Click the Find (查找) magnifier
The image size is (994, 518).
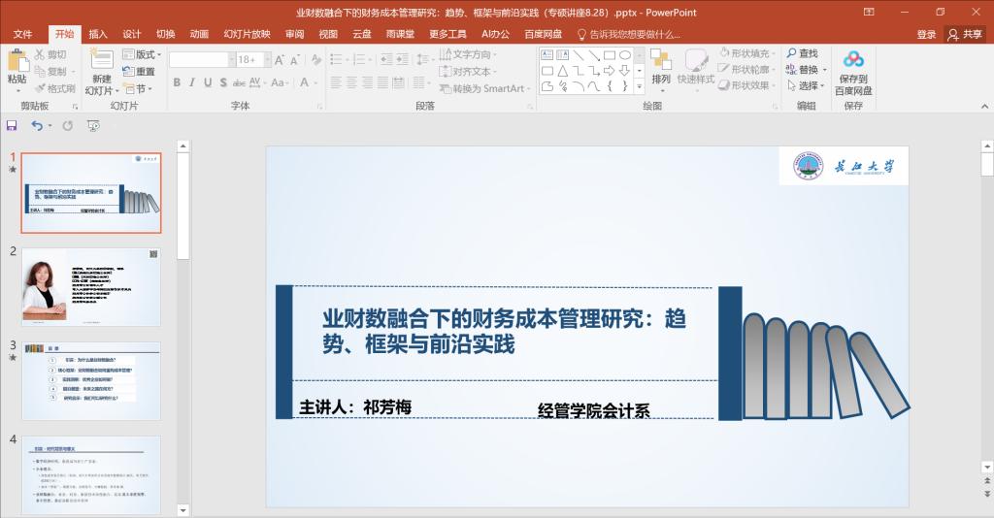[792, 54]
